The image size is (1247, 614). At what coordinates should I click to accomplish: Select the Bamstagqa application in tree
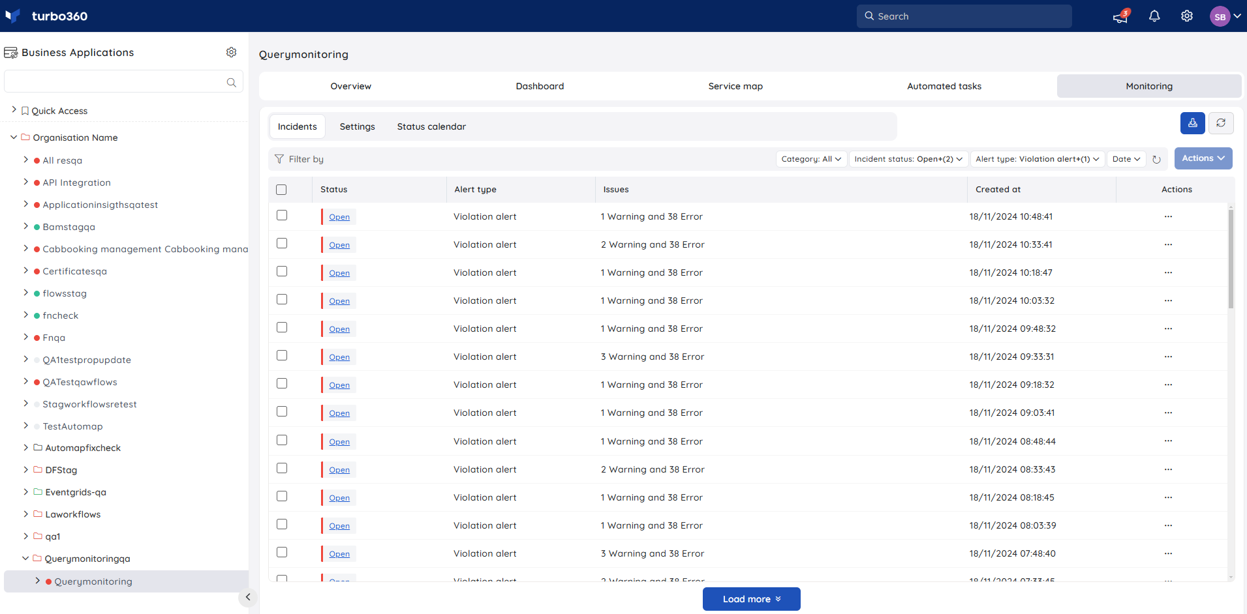(69, 227)
